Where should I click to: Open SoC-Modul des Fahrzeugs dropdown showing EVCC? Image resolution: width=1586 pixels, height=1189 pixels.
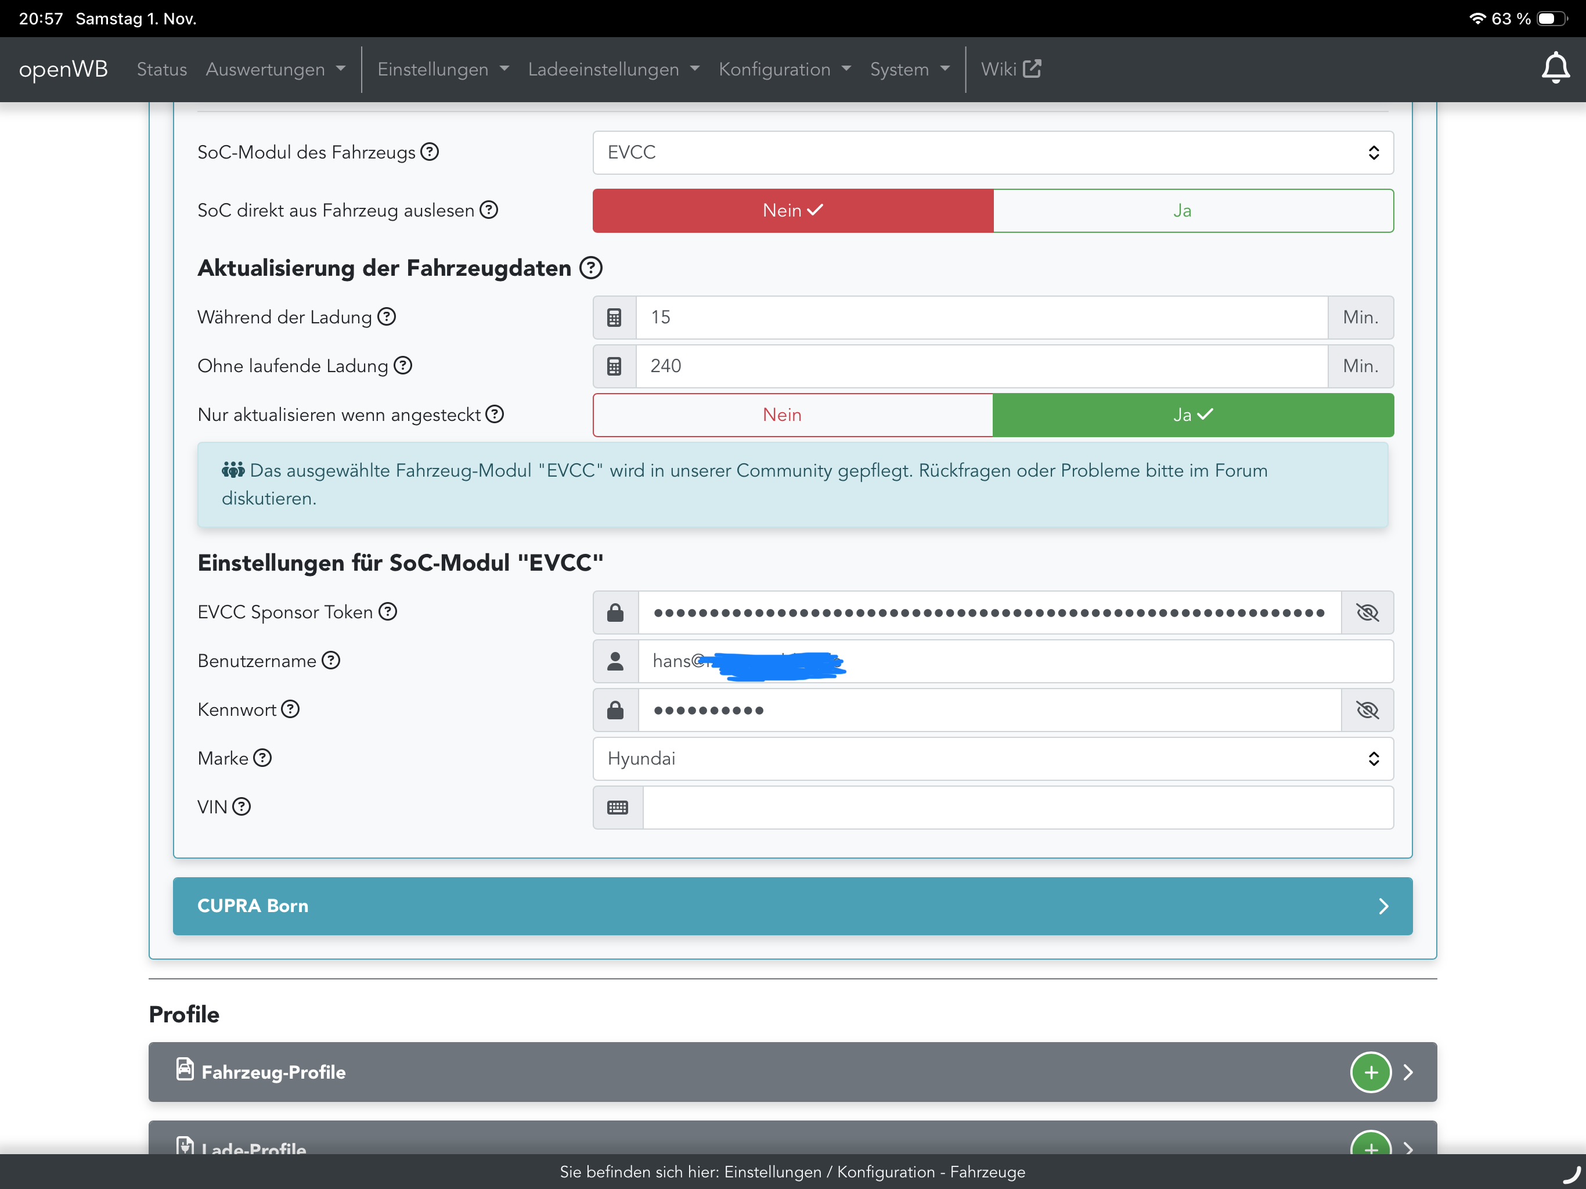pyautogui.click(x=992, y=153)
